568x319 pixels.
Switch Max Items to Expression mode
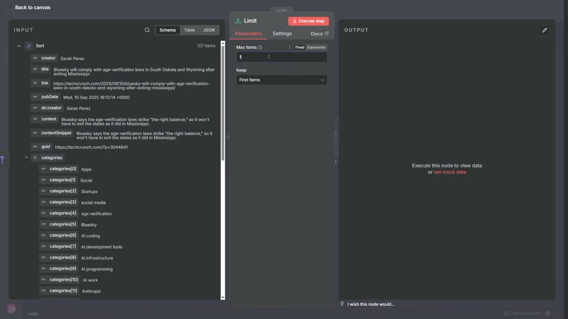(x=316, y=47)
